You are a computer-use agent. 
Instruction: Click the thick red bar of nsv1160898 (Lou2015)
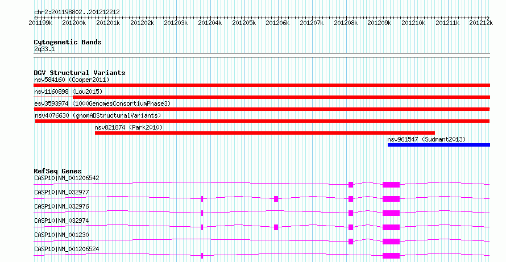point(281,97)
